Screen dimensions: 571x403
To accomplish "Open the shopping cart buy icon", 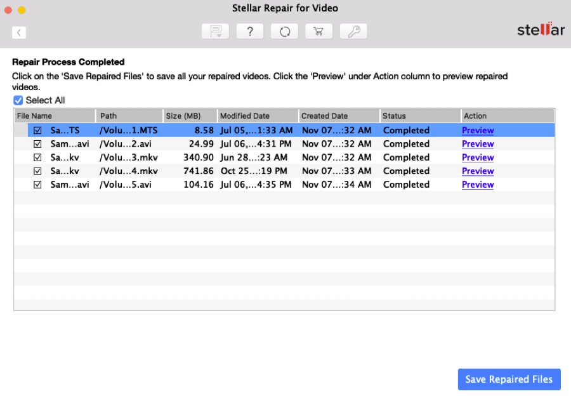I will click(x=318, y=32).
